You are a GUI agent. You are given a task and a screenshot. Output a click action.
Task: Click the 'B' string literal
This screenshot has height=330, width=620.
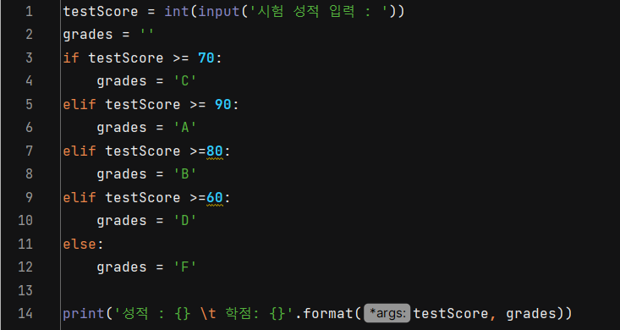(185, 174)
